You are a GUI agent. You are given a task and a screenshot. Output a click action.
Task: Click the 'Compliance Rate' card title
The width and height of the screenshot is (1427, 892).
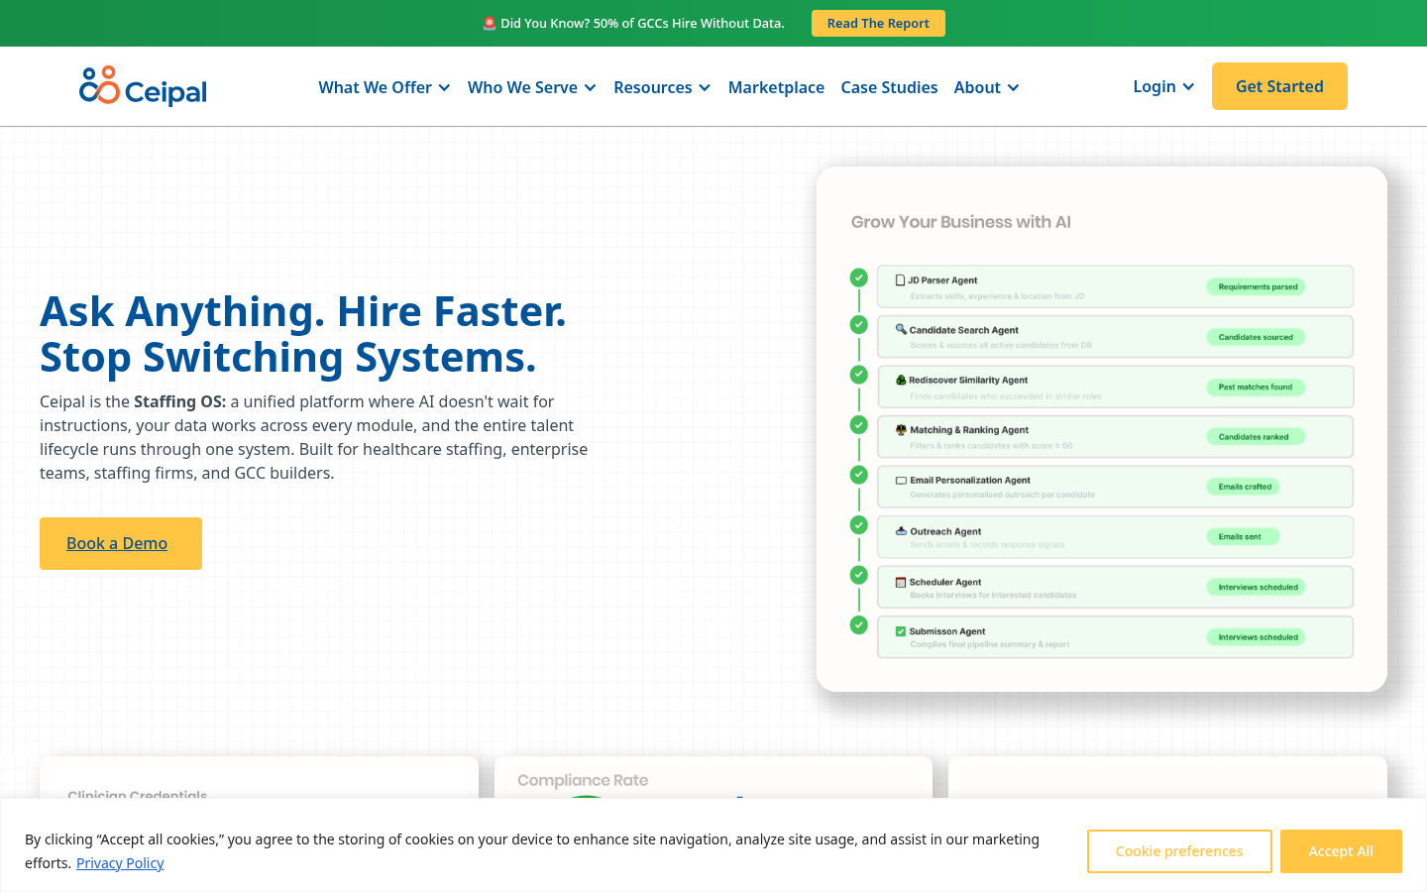coord(583,780)
